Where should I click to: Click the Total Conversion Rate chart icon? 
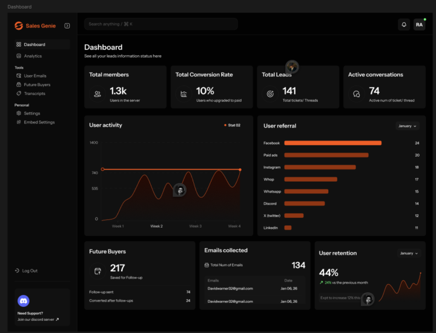pyautogui.click(x=183, y=94)
